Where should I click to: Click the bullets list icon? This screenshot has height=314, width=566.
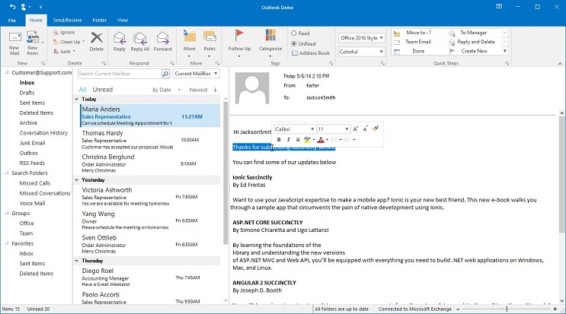pyautogui.click(x=334, y=139)
